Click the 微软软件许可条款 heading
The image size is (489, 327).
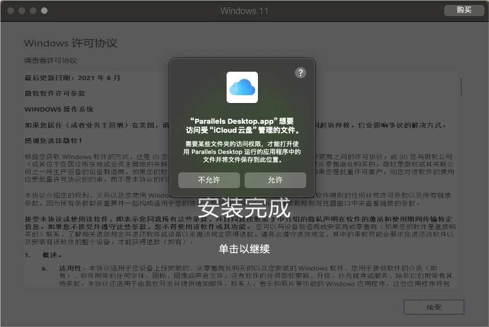click(x=55, y=93)
